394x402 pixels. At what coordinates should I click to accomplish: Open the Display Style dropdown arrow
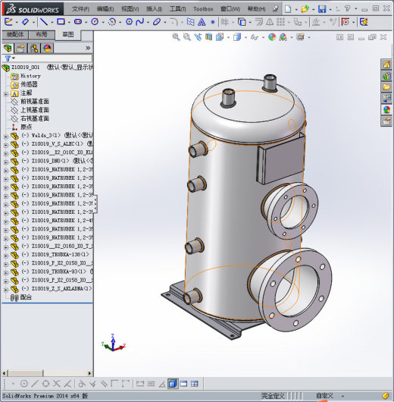click(245, 38)
